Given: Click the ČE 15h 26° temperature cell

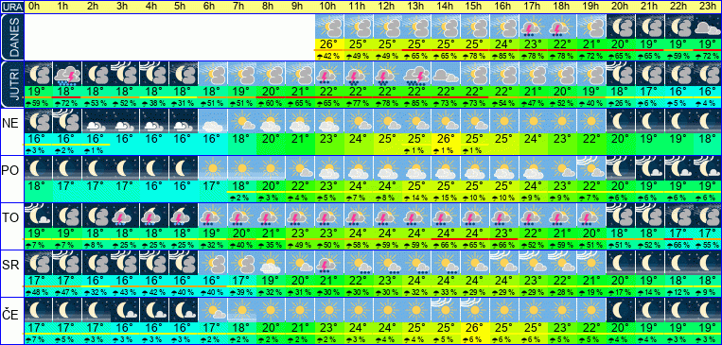Looking at the screenshot, I should [475, 328].
